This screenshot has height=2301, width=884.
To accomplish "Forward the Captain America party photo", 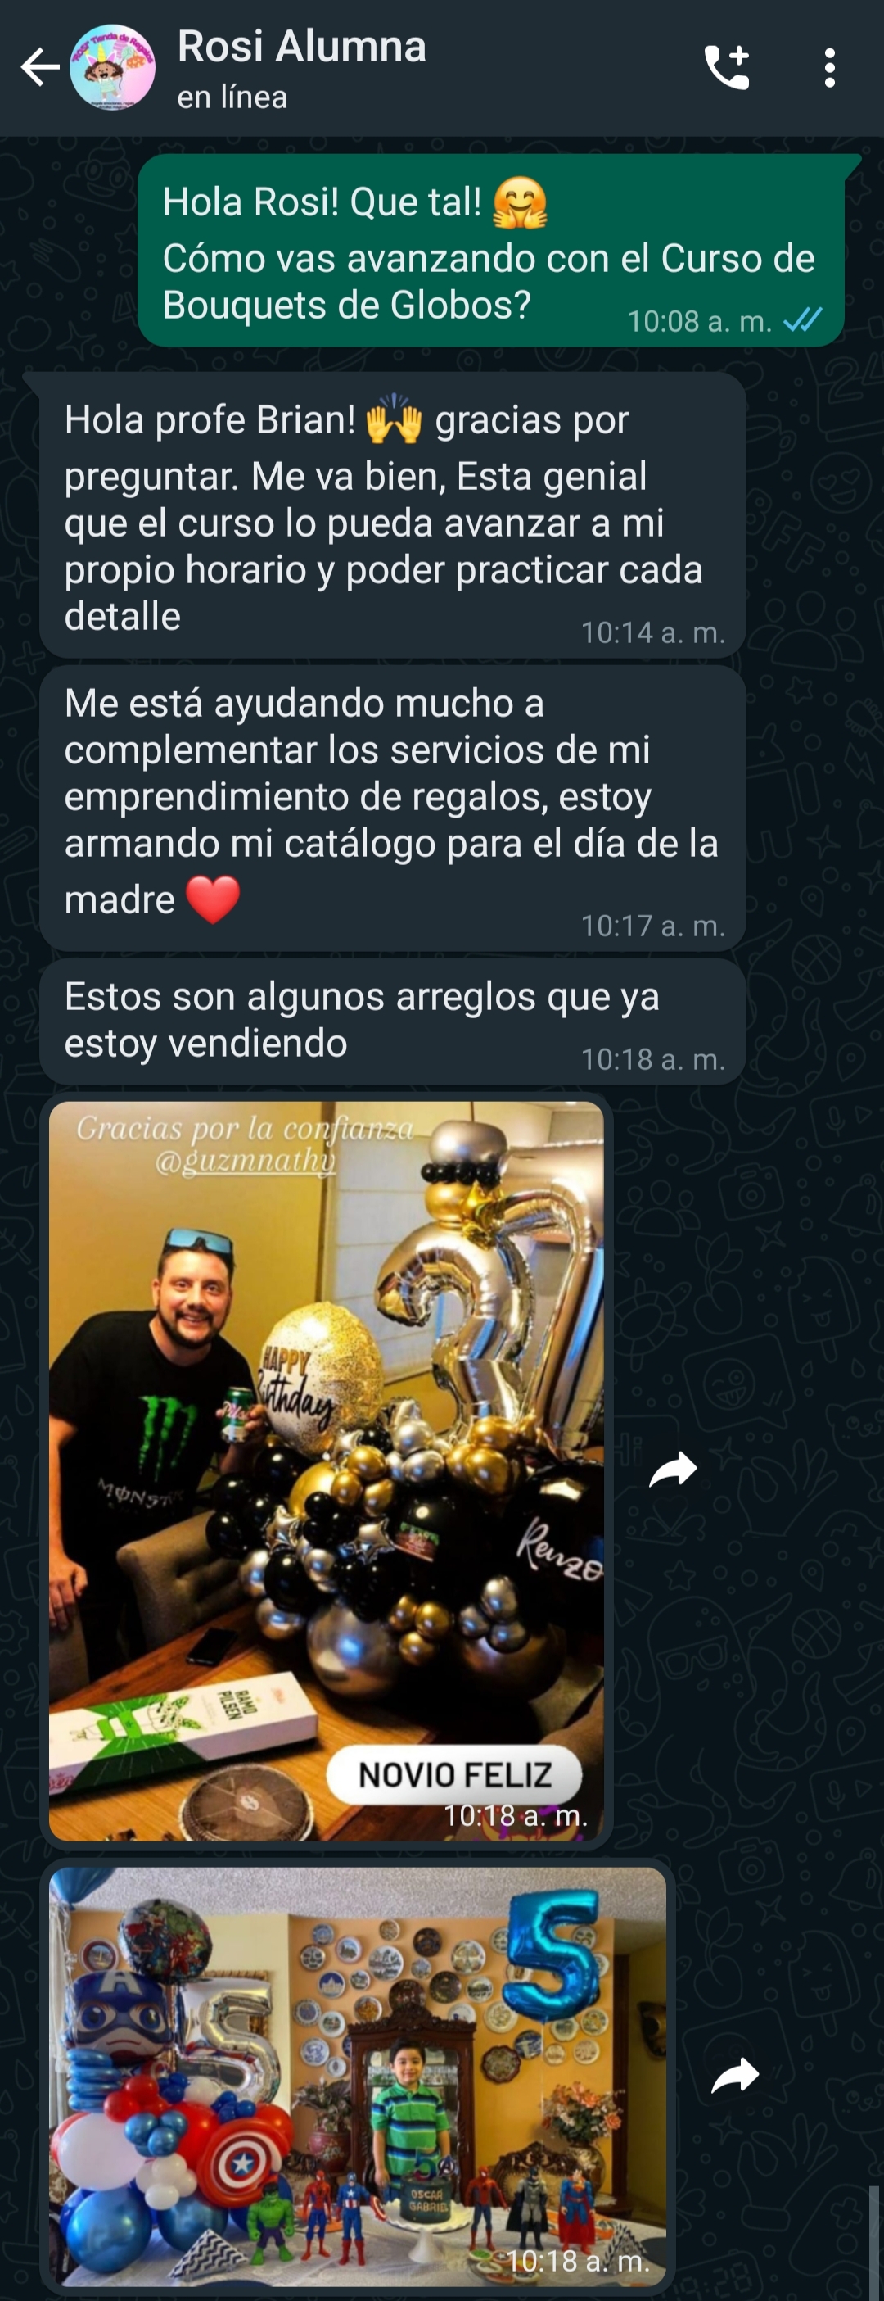I will (735, 2077).
